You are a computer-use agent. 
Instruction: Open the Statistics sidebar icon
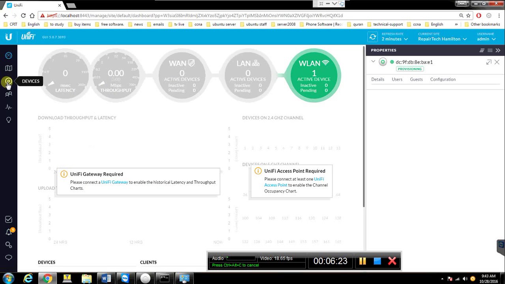9,107
